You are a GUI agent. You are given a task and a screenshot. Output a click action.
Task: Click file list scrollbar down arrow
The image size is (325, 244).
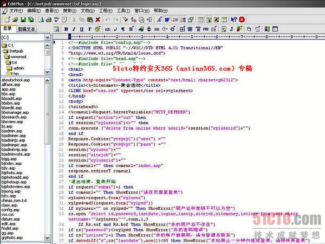47,237
